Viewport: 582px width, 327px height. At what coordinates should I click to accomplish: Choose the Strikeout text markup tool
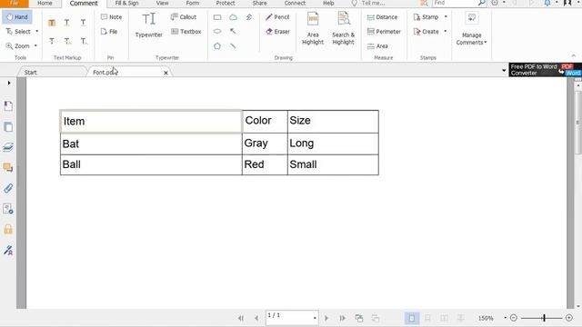tap(52, 41)
